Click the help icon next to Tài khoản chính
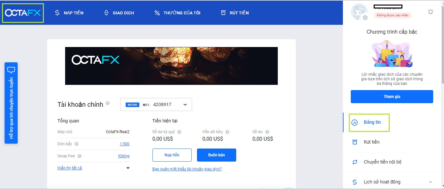 pyautogui.click(x=108, y=103)
